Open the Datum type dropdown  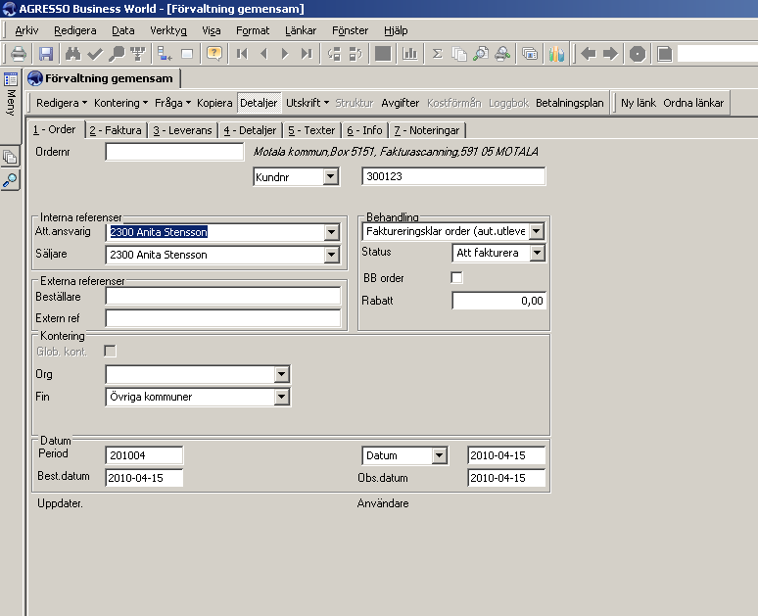pyautogui.click(x=439, y=455)
